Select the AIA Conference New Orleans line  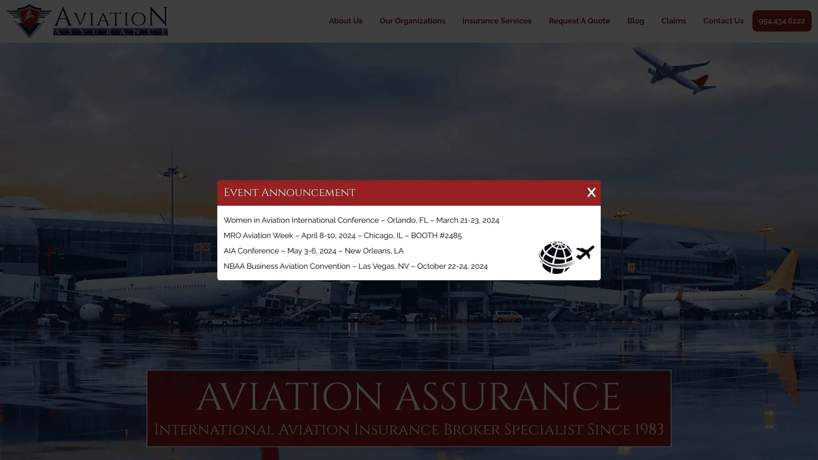[x=313, y=251]
